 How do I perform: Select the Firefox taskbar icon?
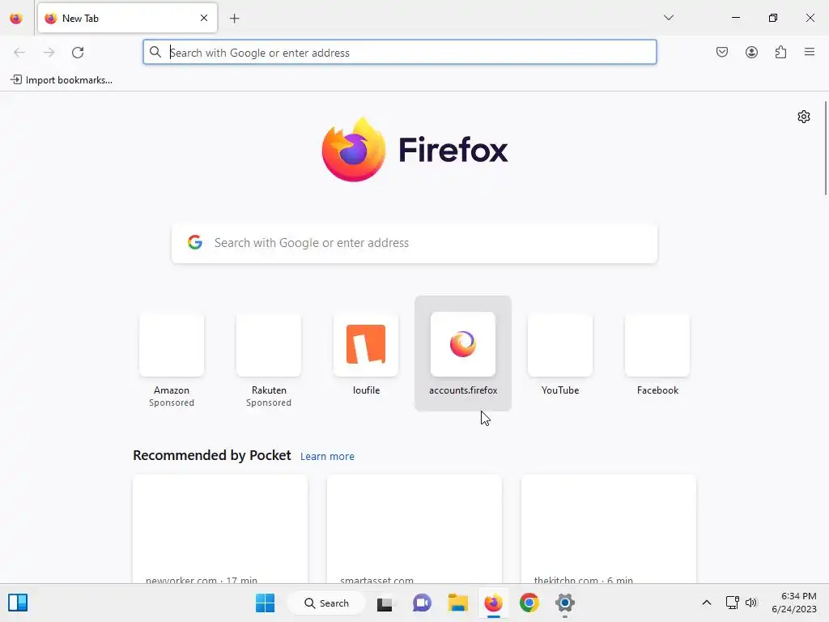pos(493,603)
